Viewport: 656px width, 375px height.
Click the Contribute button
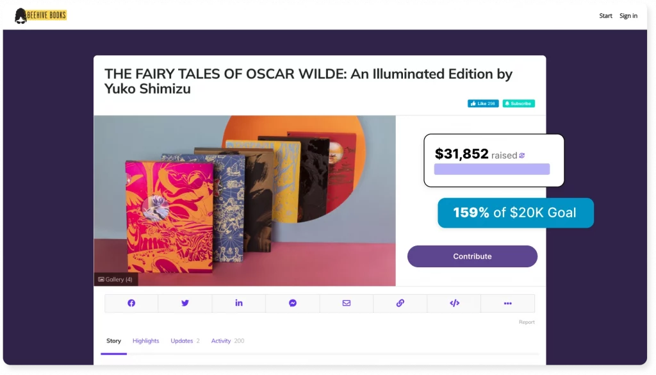click(x=472, y=256)
